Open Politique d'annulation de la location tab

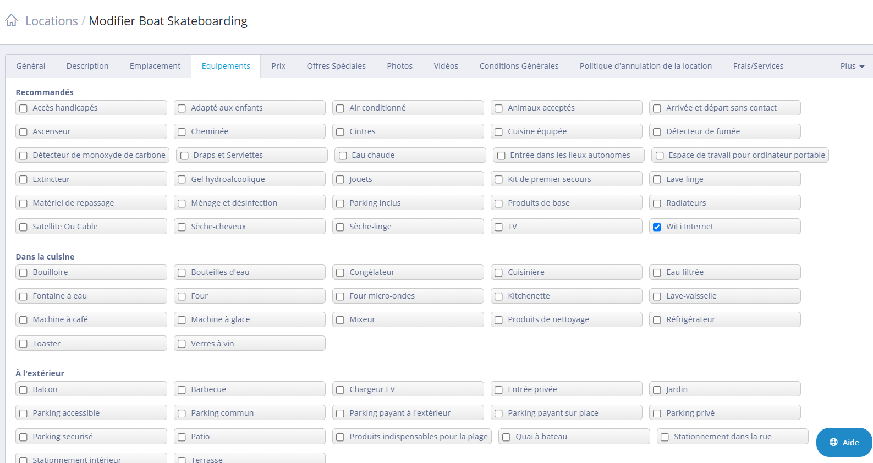pyautogui.click(x=646, y=66)
